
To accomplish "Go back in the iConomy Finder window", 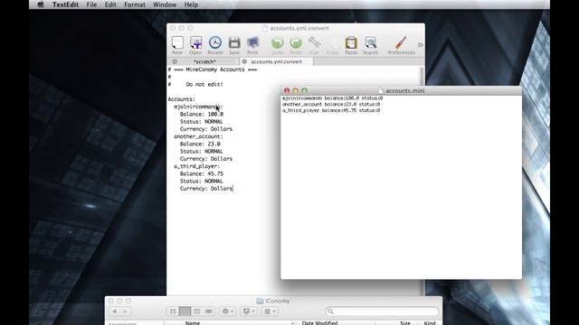I will 114,311.
